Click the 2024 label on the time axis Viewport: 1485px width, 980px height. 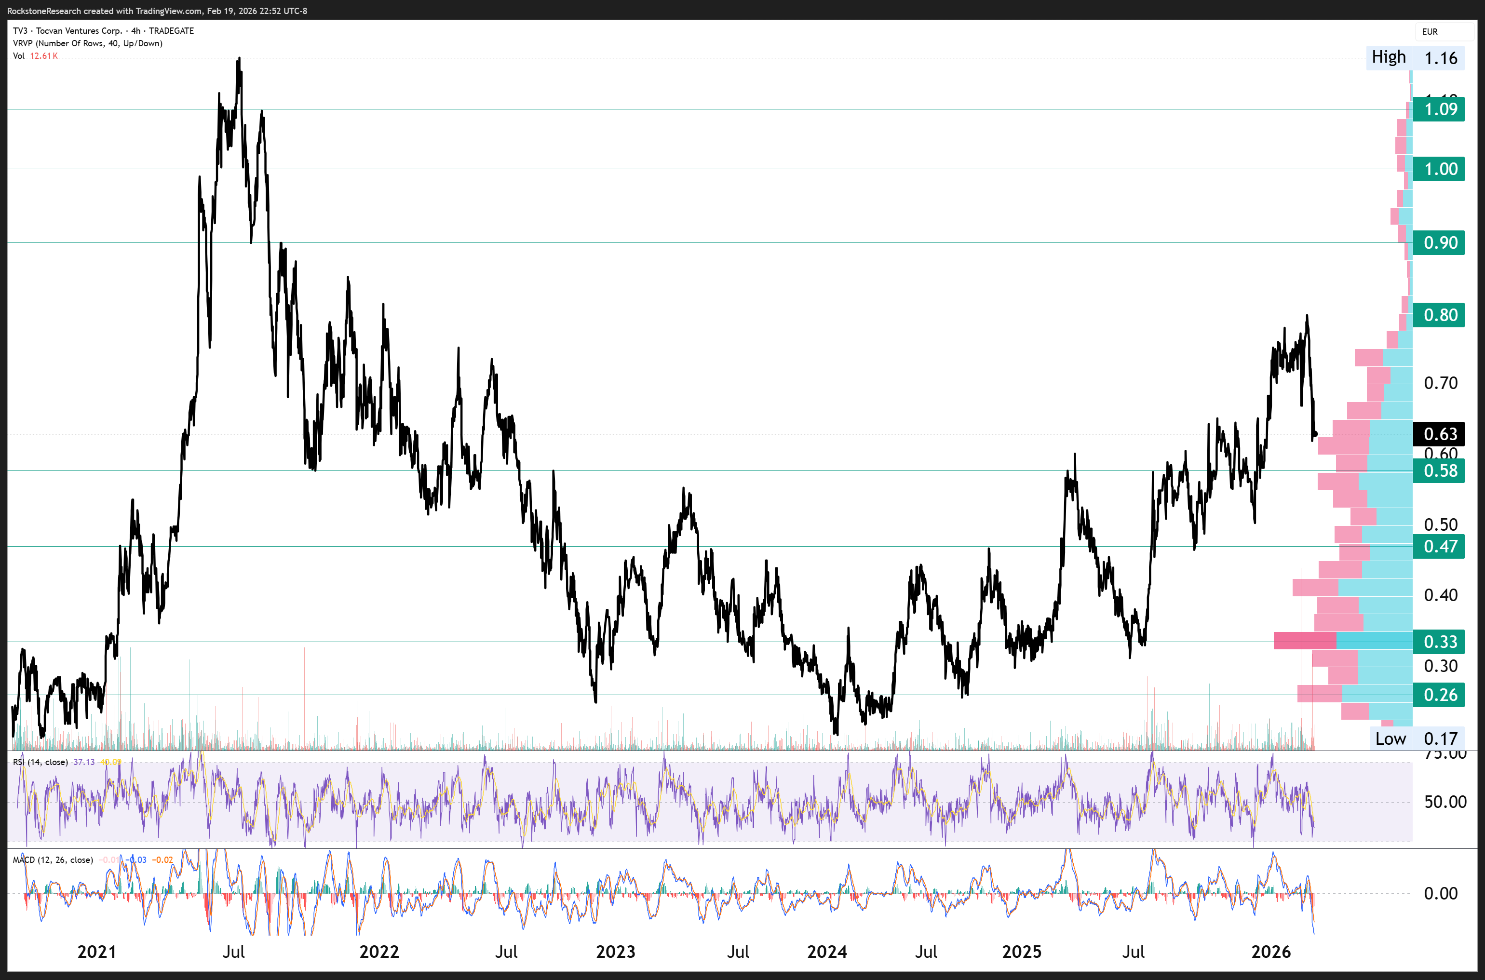tap(827, 952)
